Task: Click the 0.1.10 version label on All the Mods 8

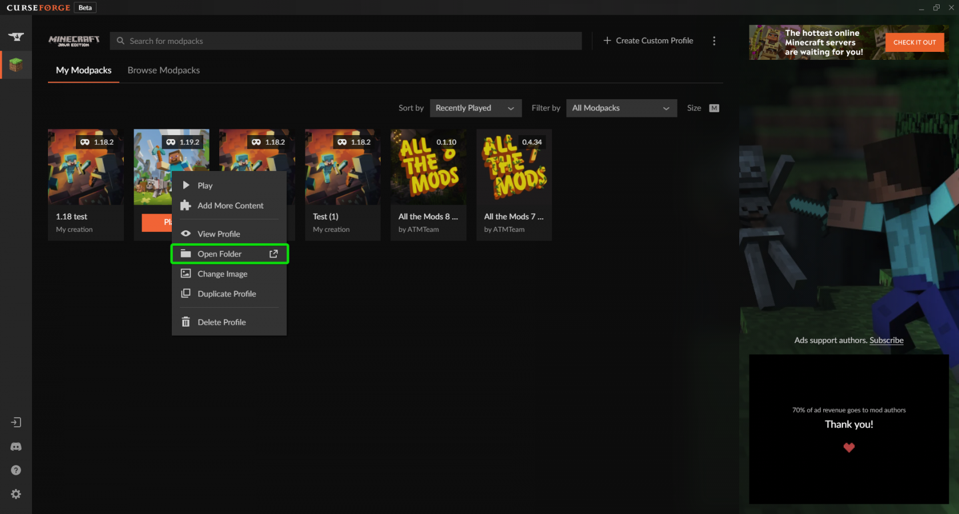Action: click(446, 142)
